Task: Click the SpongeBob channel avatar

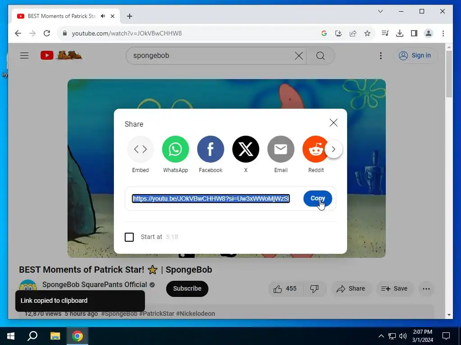Action: pyautogui.click(x=28, y=286)
